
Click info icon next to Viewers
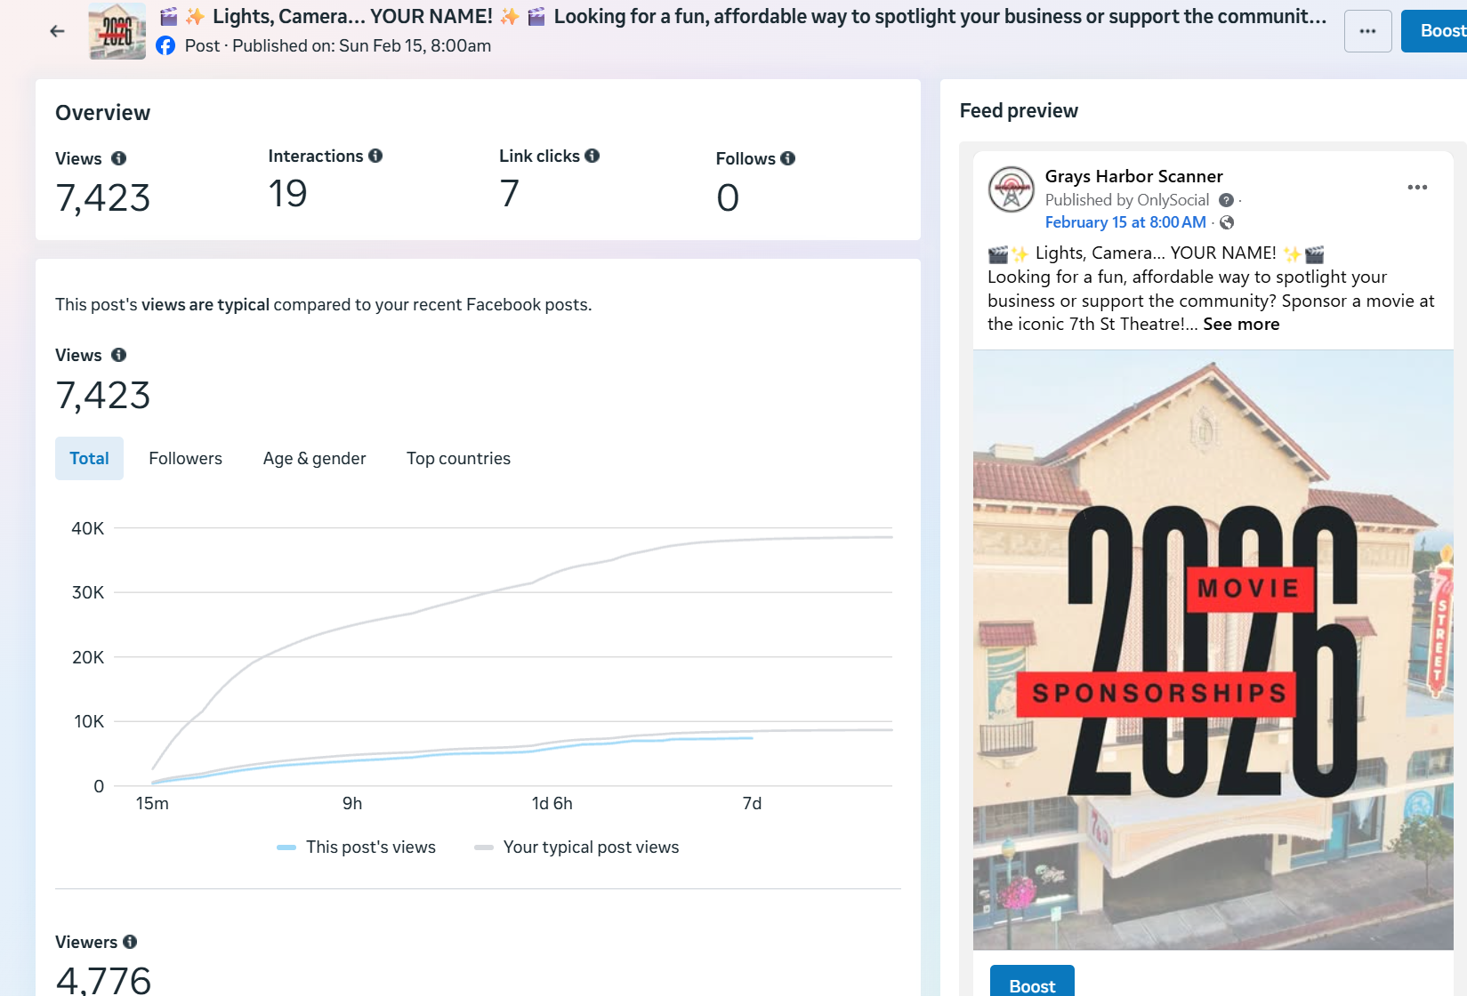coord(130,942)
